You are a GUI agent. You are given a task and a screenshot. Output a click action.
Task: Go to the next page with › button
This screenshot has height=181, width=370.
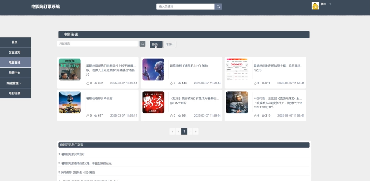point(190,131)
